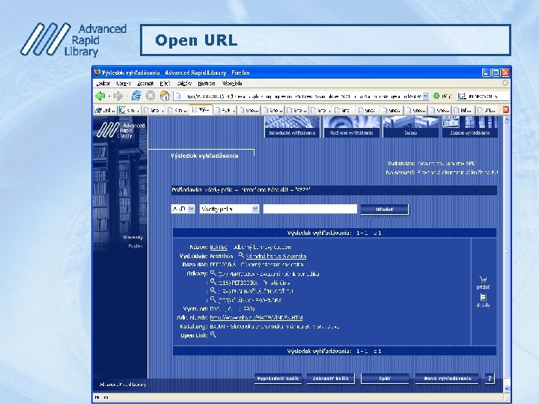Switch language to English in sidebar
The width and height of the screenshot is (539, 404).
point(135,246)
